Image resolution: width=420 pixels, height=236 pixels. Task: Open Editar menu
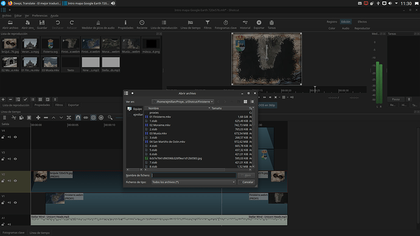[18, 16]
